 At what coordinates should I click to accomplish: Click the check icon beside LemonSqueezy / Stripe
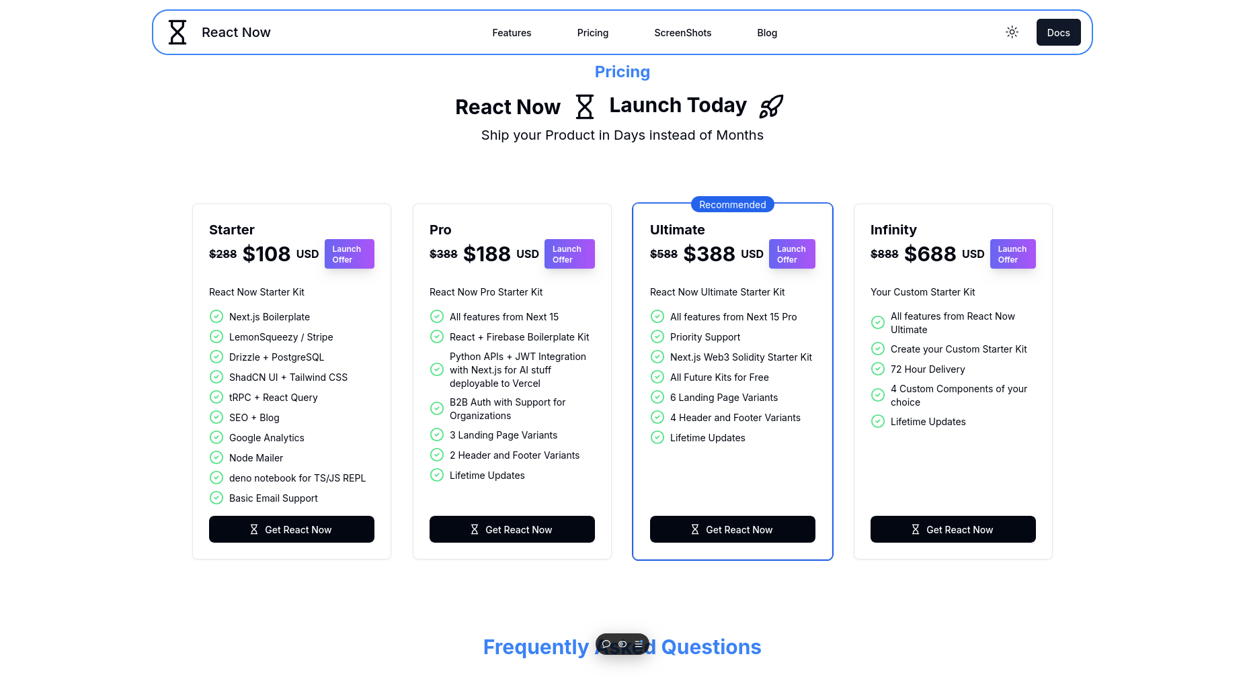coord(216,336)
